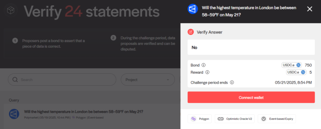
Task: Click the Polymarket icon in the query list
Action: (14, 114)
